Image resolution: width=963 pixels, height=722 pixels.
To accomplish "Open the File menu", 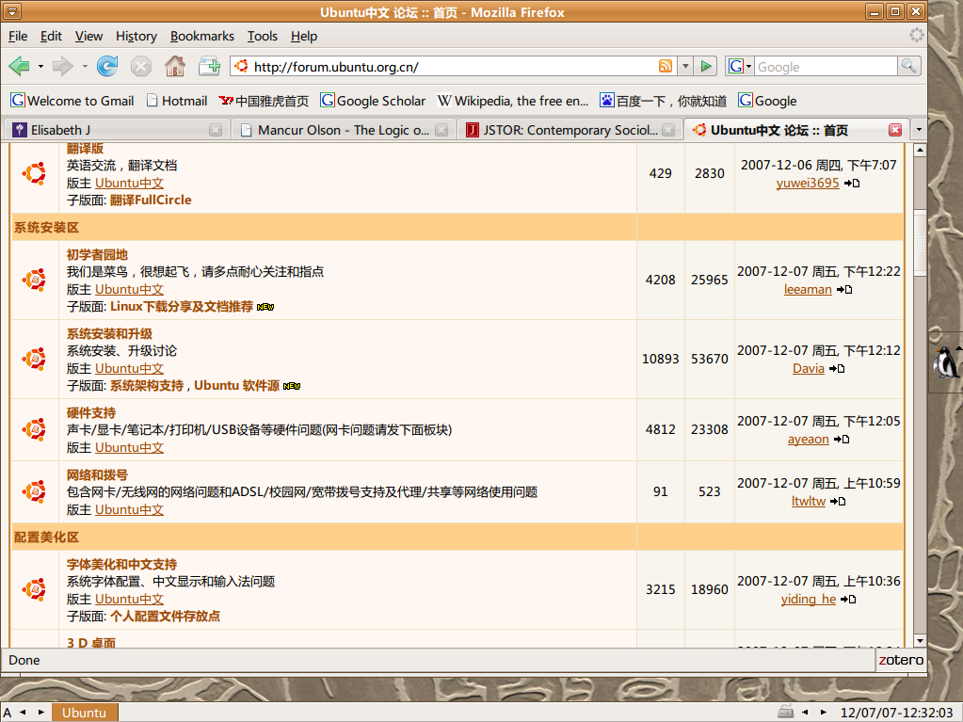I will pyautogui.click(x=18, y=36).
